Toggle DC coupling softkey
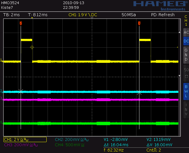The width and height of the screenshot is (189, 153). click(x=186, y=41)
